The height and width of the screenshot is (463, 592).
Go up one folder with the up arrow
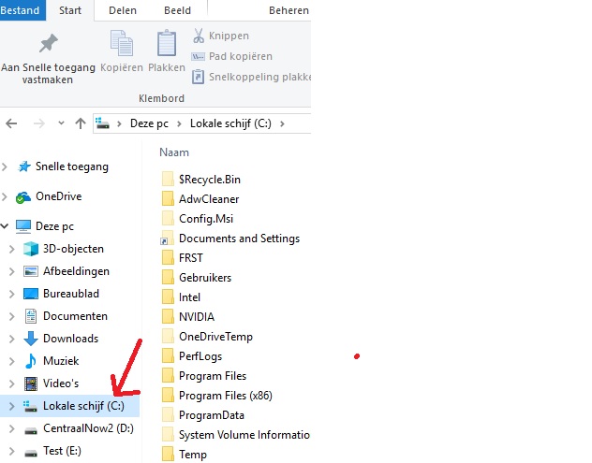[81, 123]
